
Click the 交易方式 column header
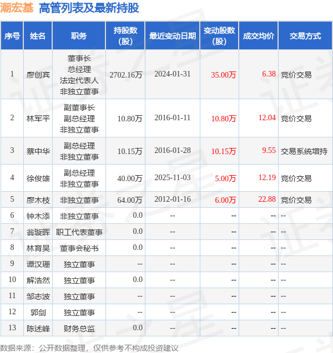click(305, 36)
